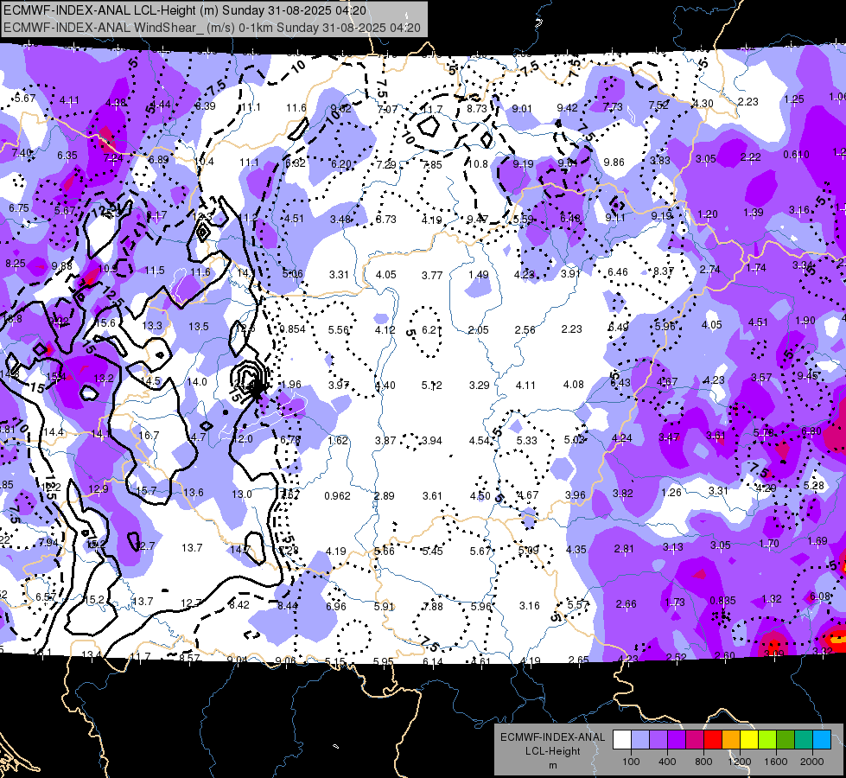The width and height of the screenshot is (846, 778).
Task: Click the unit 'm' in the legend
Action: click(x=552, y=765)
